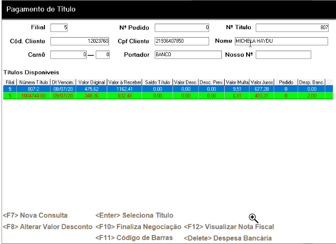Select title row 1004744-00
336x244 pixels.
click(168, 96)
